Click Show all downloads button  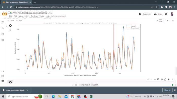pos(167,90)
